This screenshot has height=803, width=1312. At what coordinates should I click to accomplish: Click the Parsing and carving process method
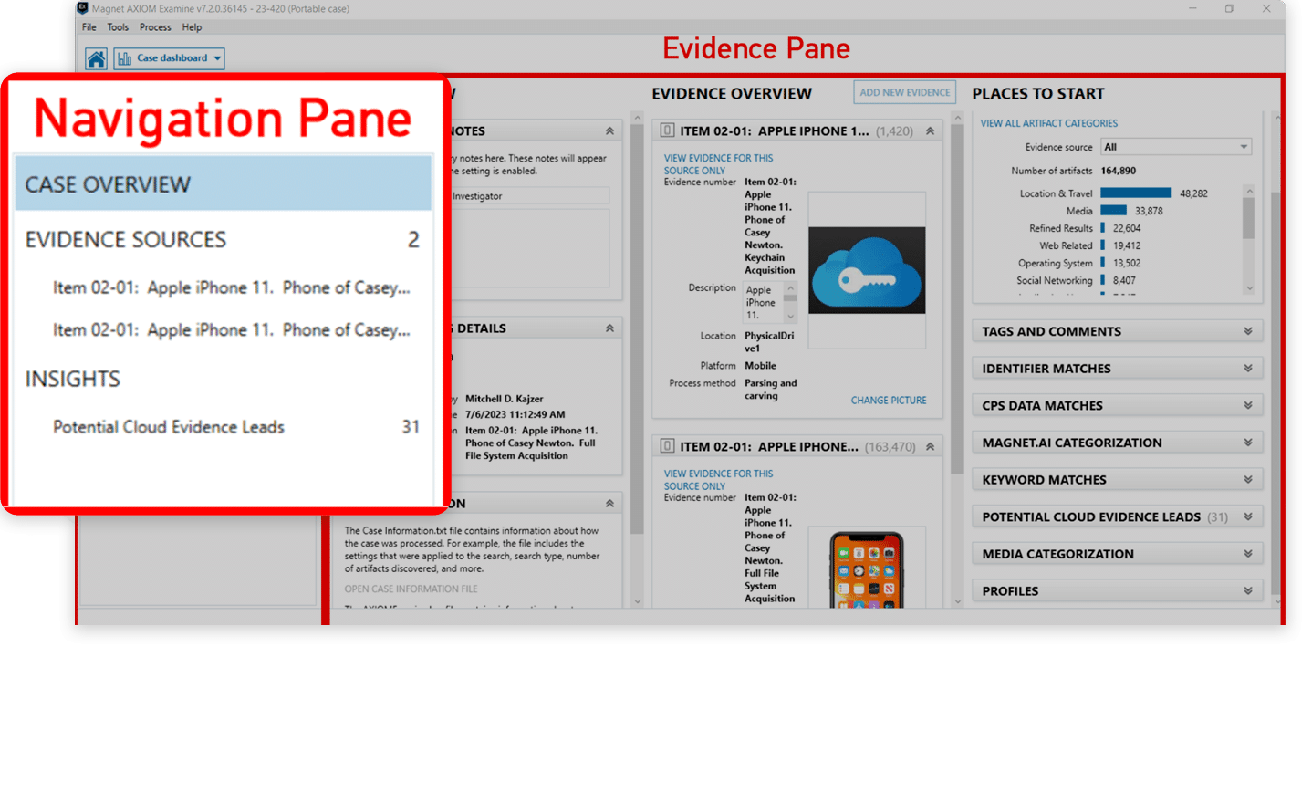coord(770,390)
